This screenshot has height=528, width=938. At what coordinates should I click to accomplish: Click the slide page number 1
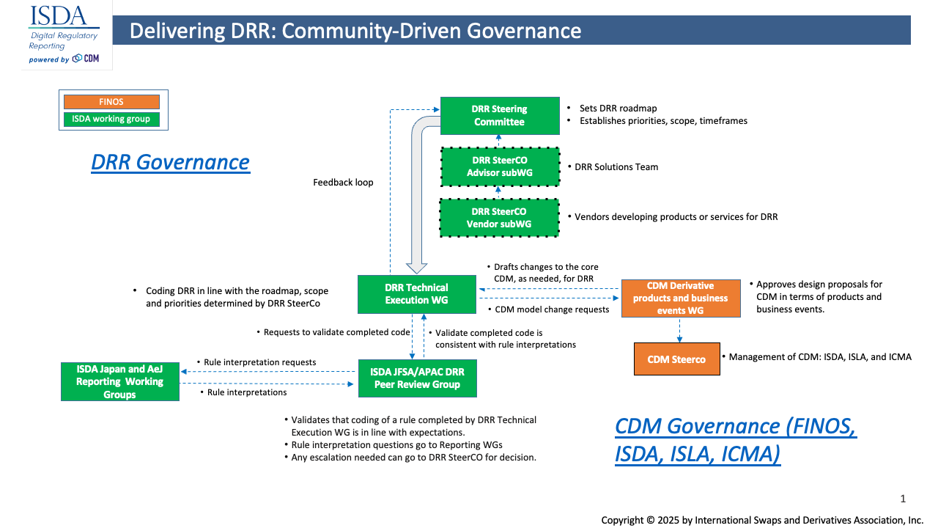[903, 499]
